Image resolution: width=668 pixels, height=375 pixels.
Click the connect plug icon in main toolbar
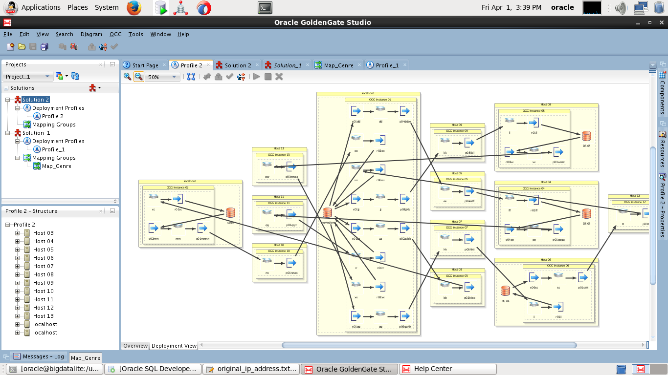62,47
